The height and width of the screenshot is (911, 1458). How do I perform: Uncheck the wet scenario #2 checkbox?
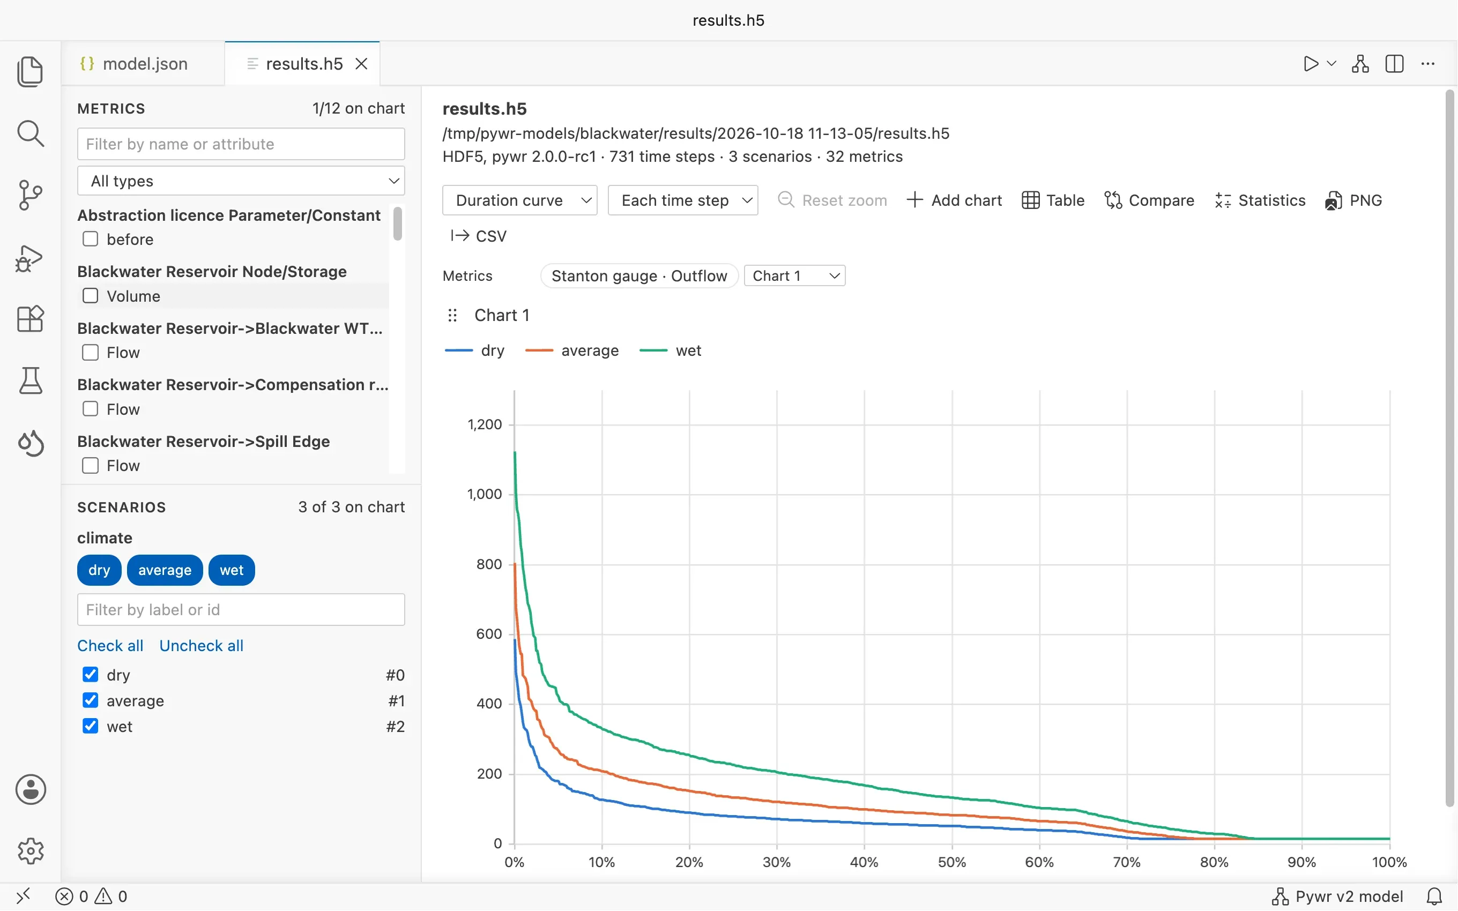(91, 726)
